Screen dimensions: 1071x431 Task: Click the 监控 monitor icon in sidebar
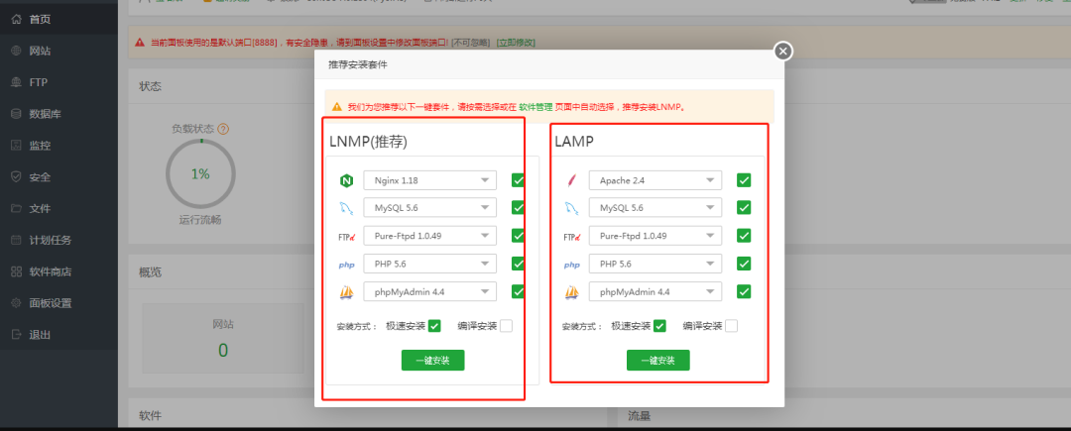pyautogui.click(x=17, y=146)
